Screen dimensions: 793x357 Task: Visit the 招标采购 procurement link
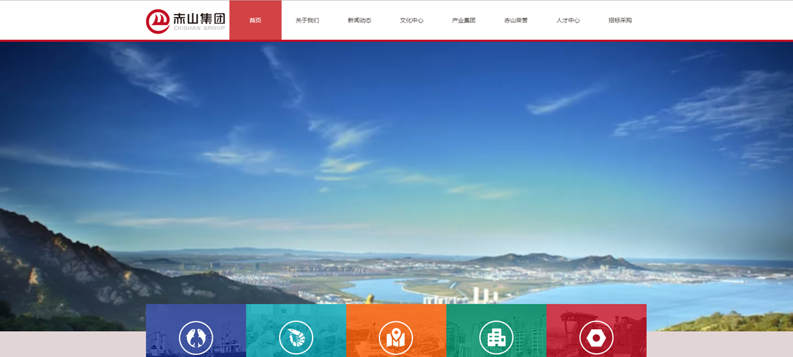(x=620, y=20)
